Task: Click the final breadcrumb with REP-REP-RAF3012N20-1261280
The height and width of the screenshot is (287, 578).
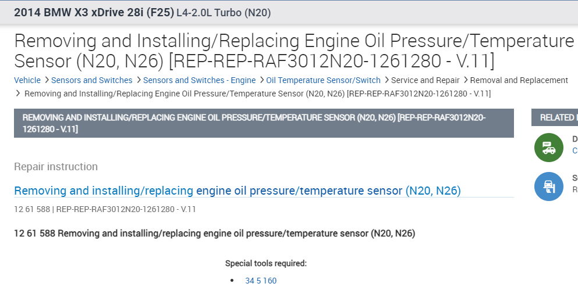Action: 257,93
